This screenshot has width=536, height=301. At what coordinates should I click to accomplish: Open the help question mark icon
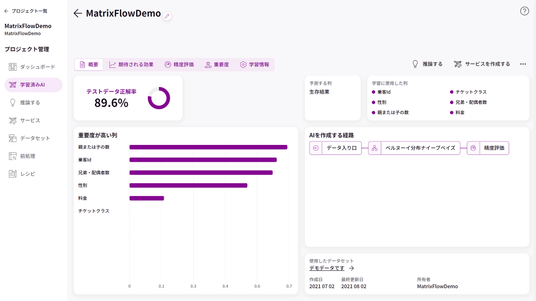pos(524,11)
